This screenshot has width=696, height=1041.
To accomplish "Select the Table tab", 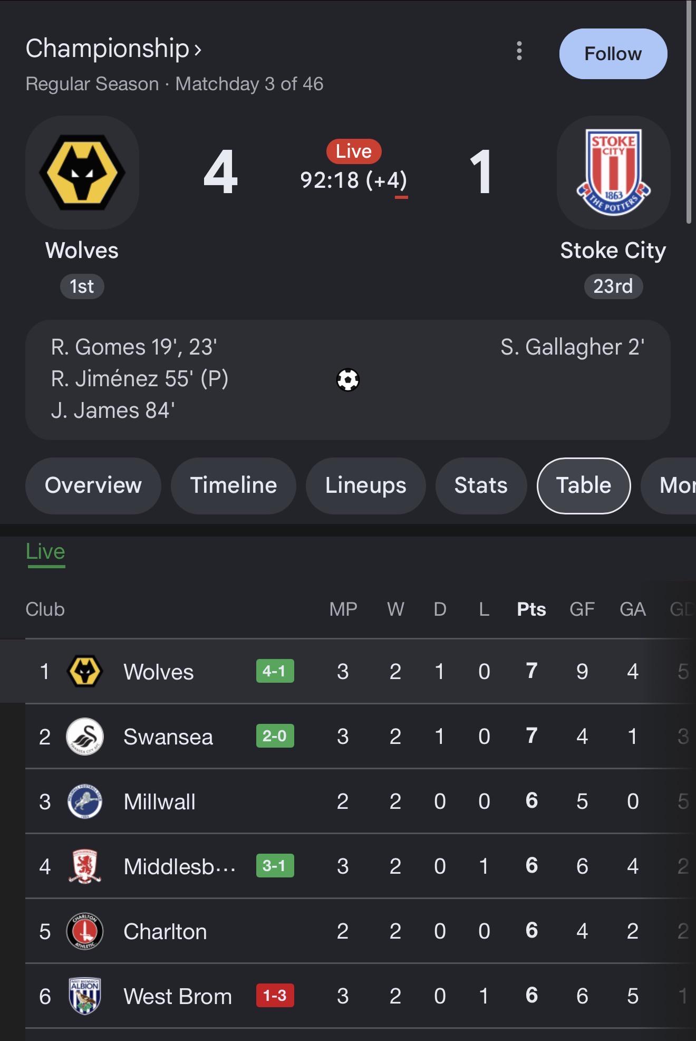I will point(584,485).
